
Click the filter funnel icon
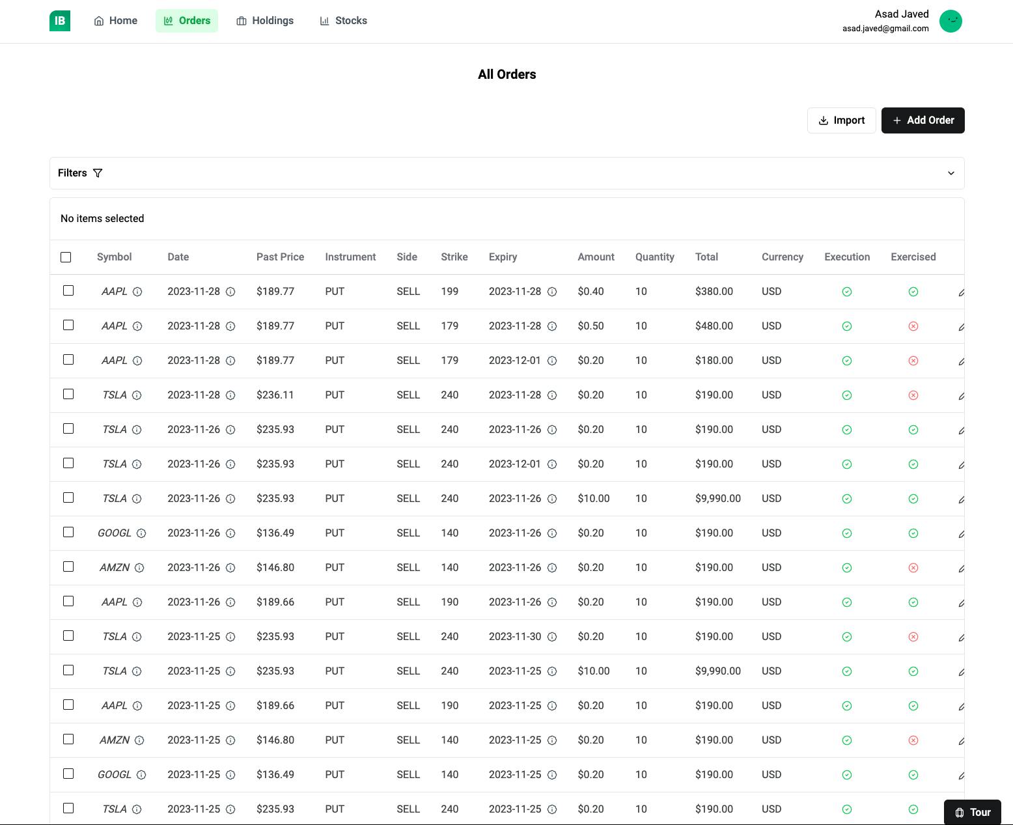coord(98,173)
